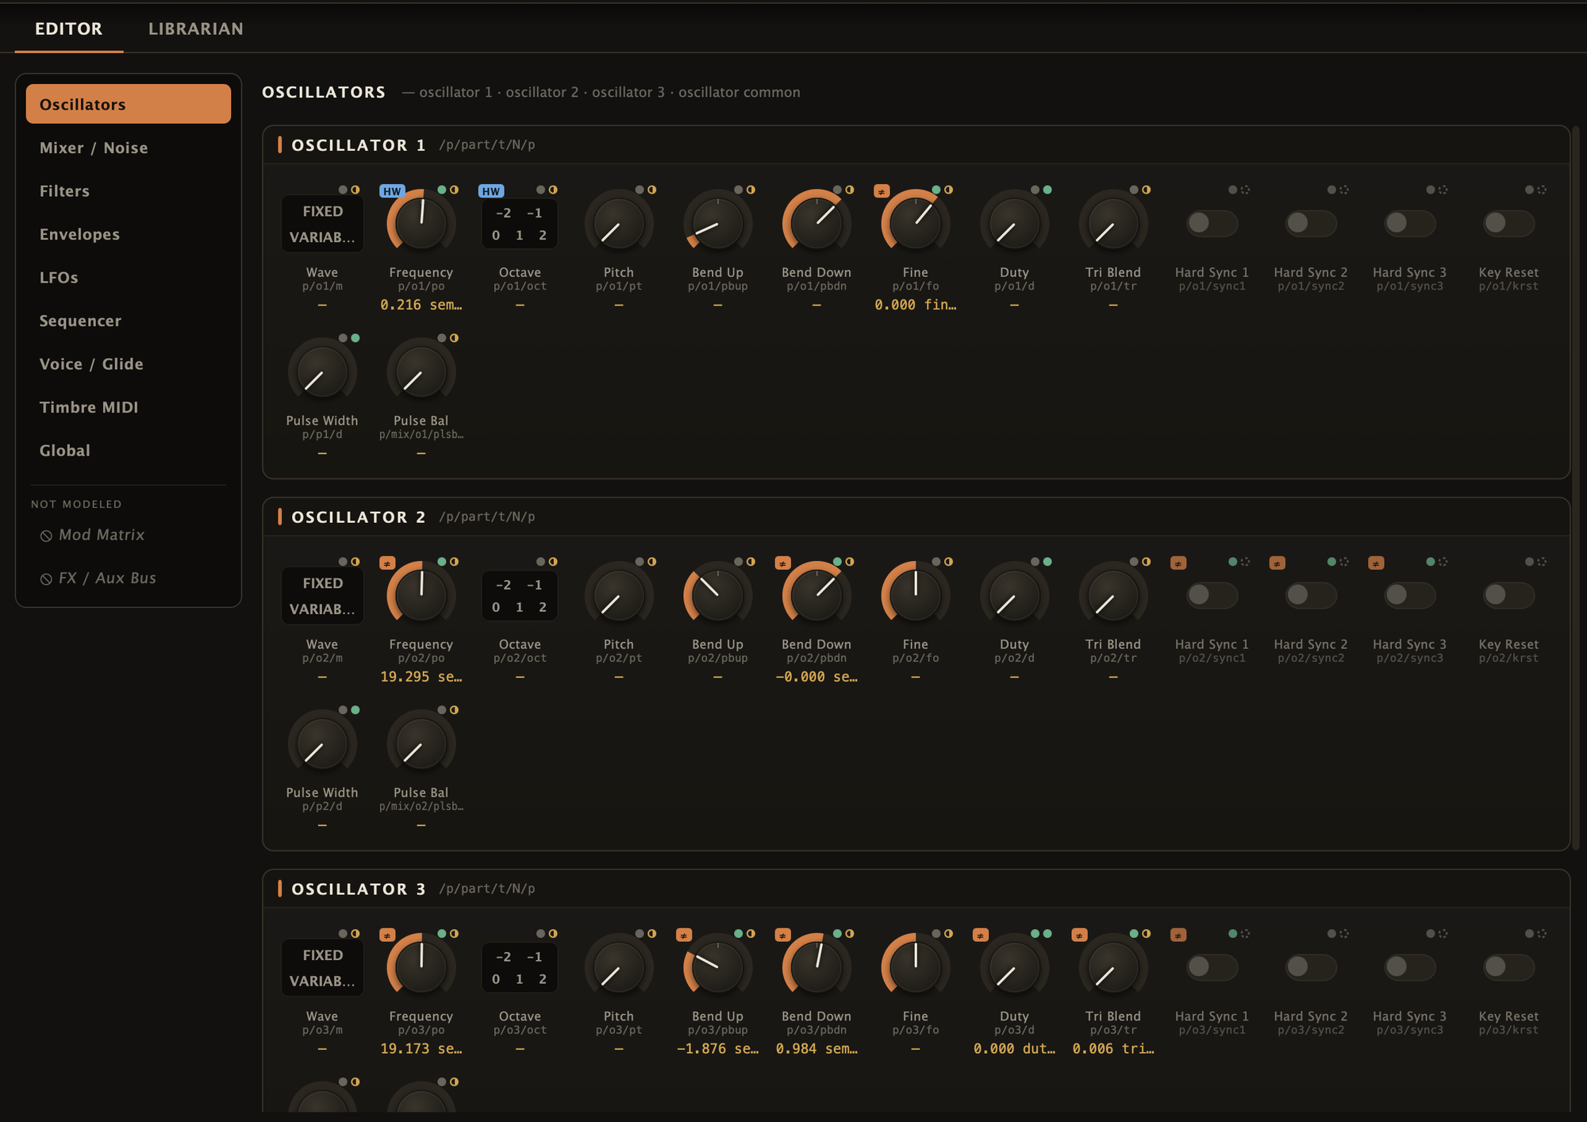
Task: Click the green dot above Oscillator 1 Duty
Action: 1047,190
